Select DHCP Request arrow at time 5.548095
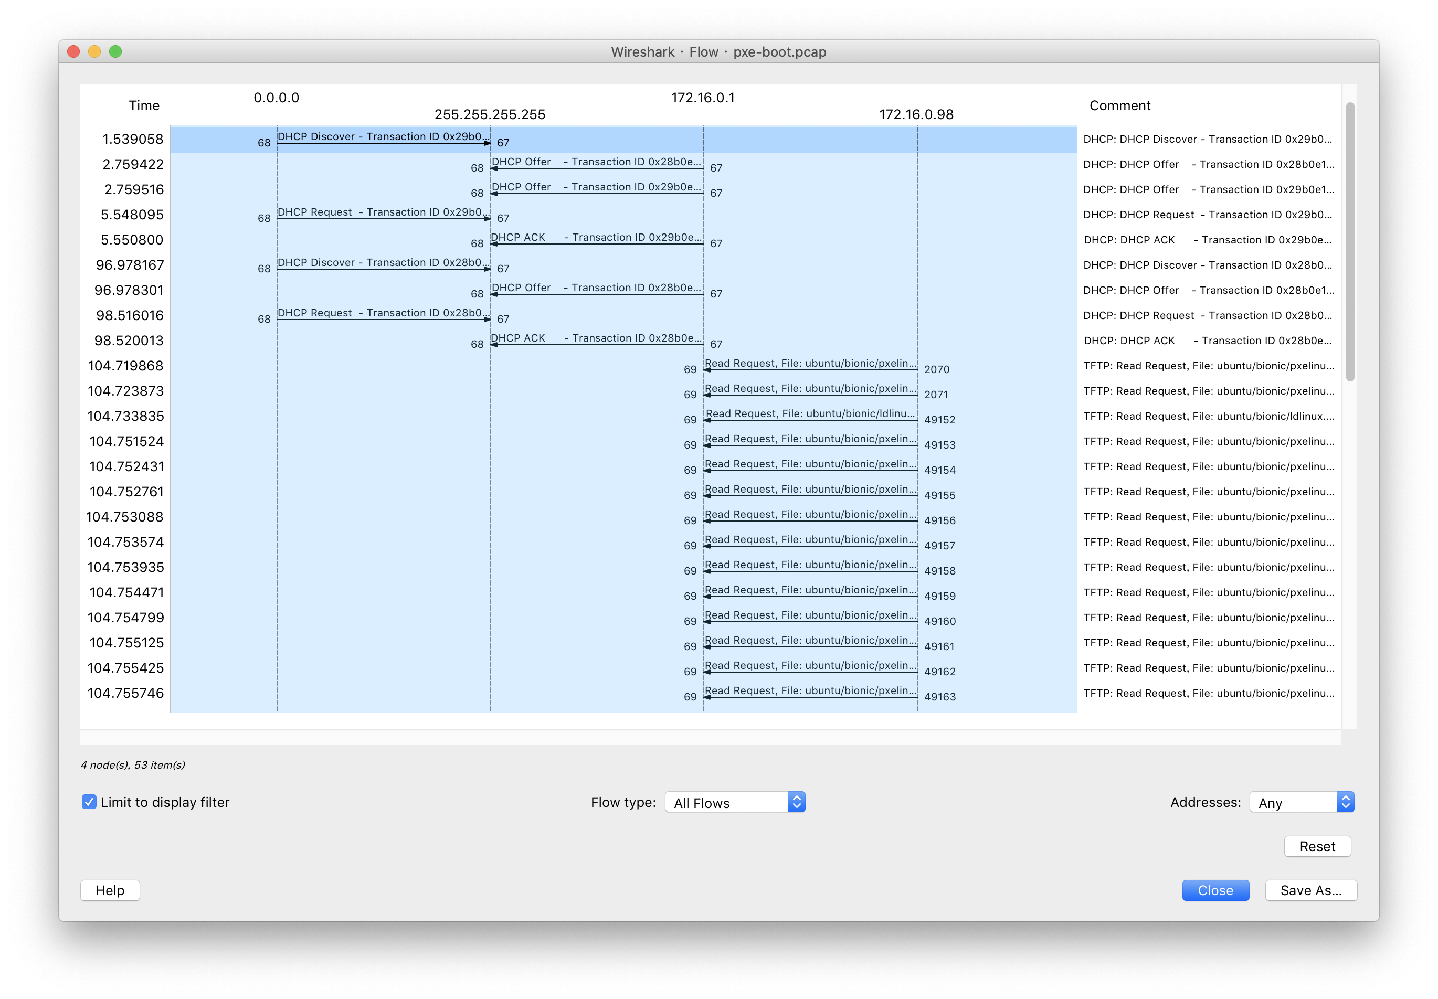This screenshot has width=1438, height=999. pos(383,215)
